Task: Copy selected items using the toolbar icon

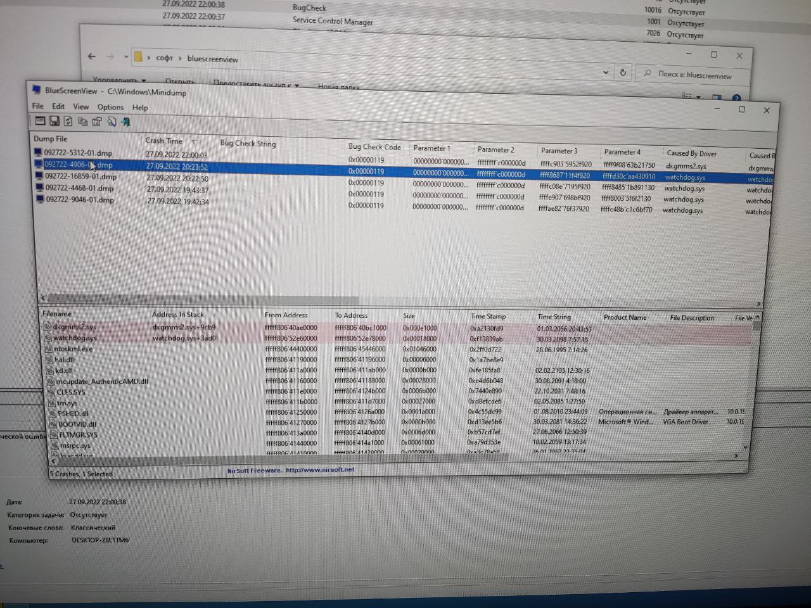Action: pyautogui.click(x=82, y=121)
